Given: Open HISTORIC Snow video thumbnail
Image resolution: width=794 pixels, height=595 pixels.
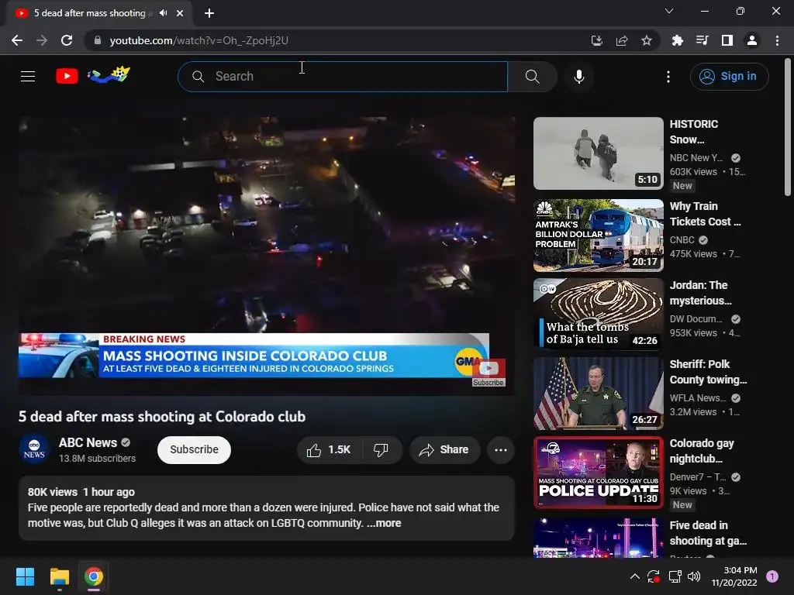Looking at the screenshot, I should click(599, 153).
